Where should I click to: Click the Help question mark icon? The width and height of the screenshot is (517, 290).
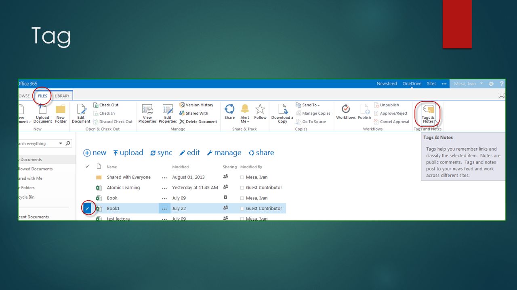pos(502,84)
